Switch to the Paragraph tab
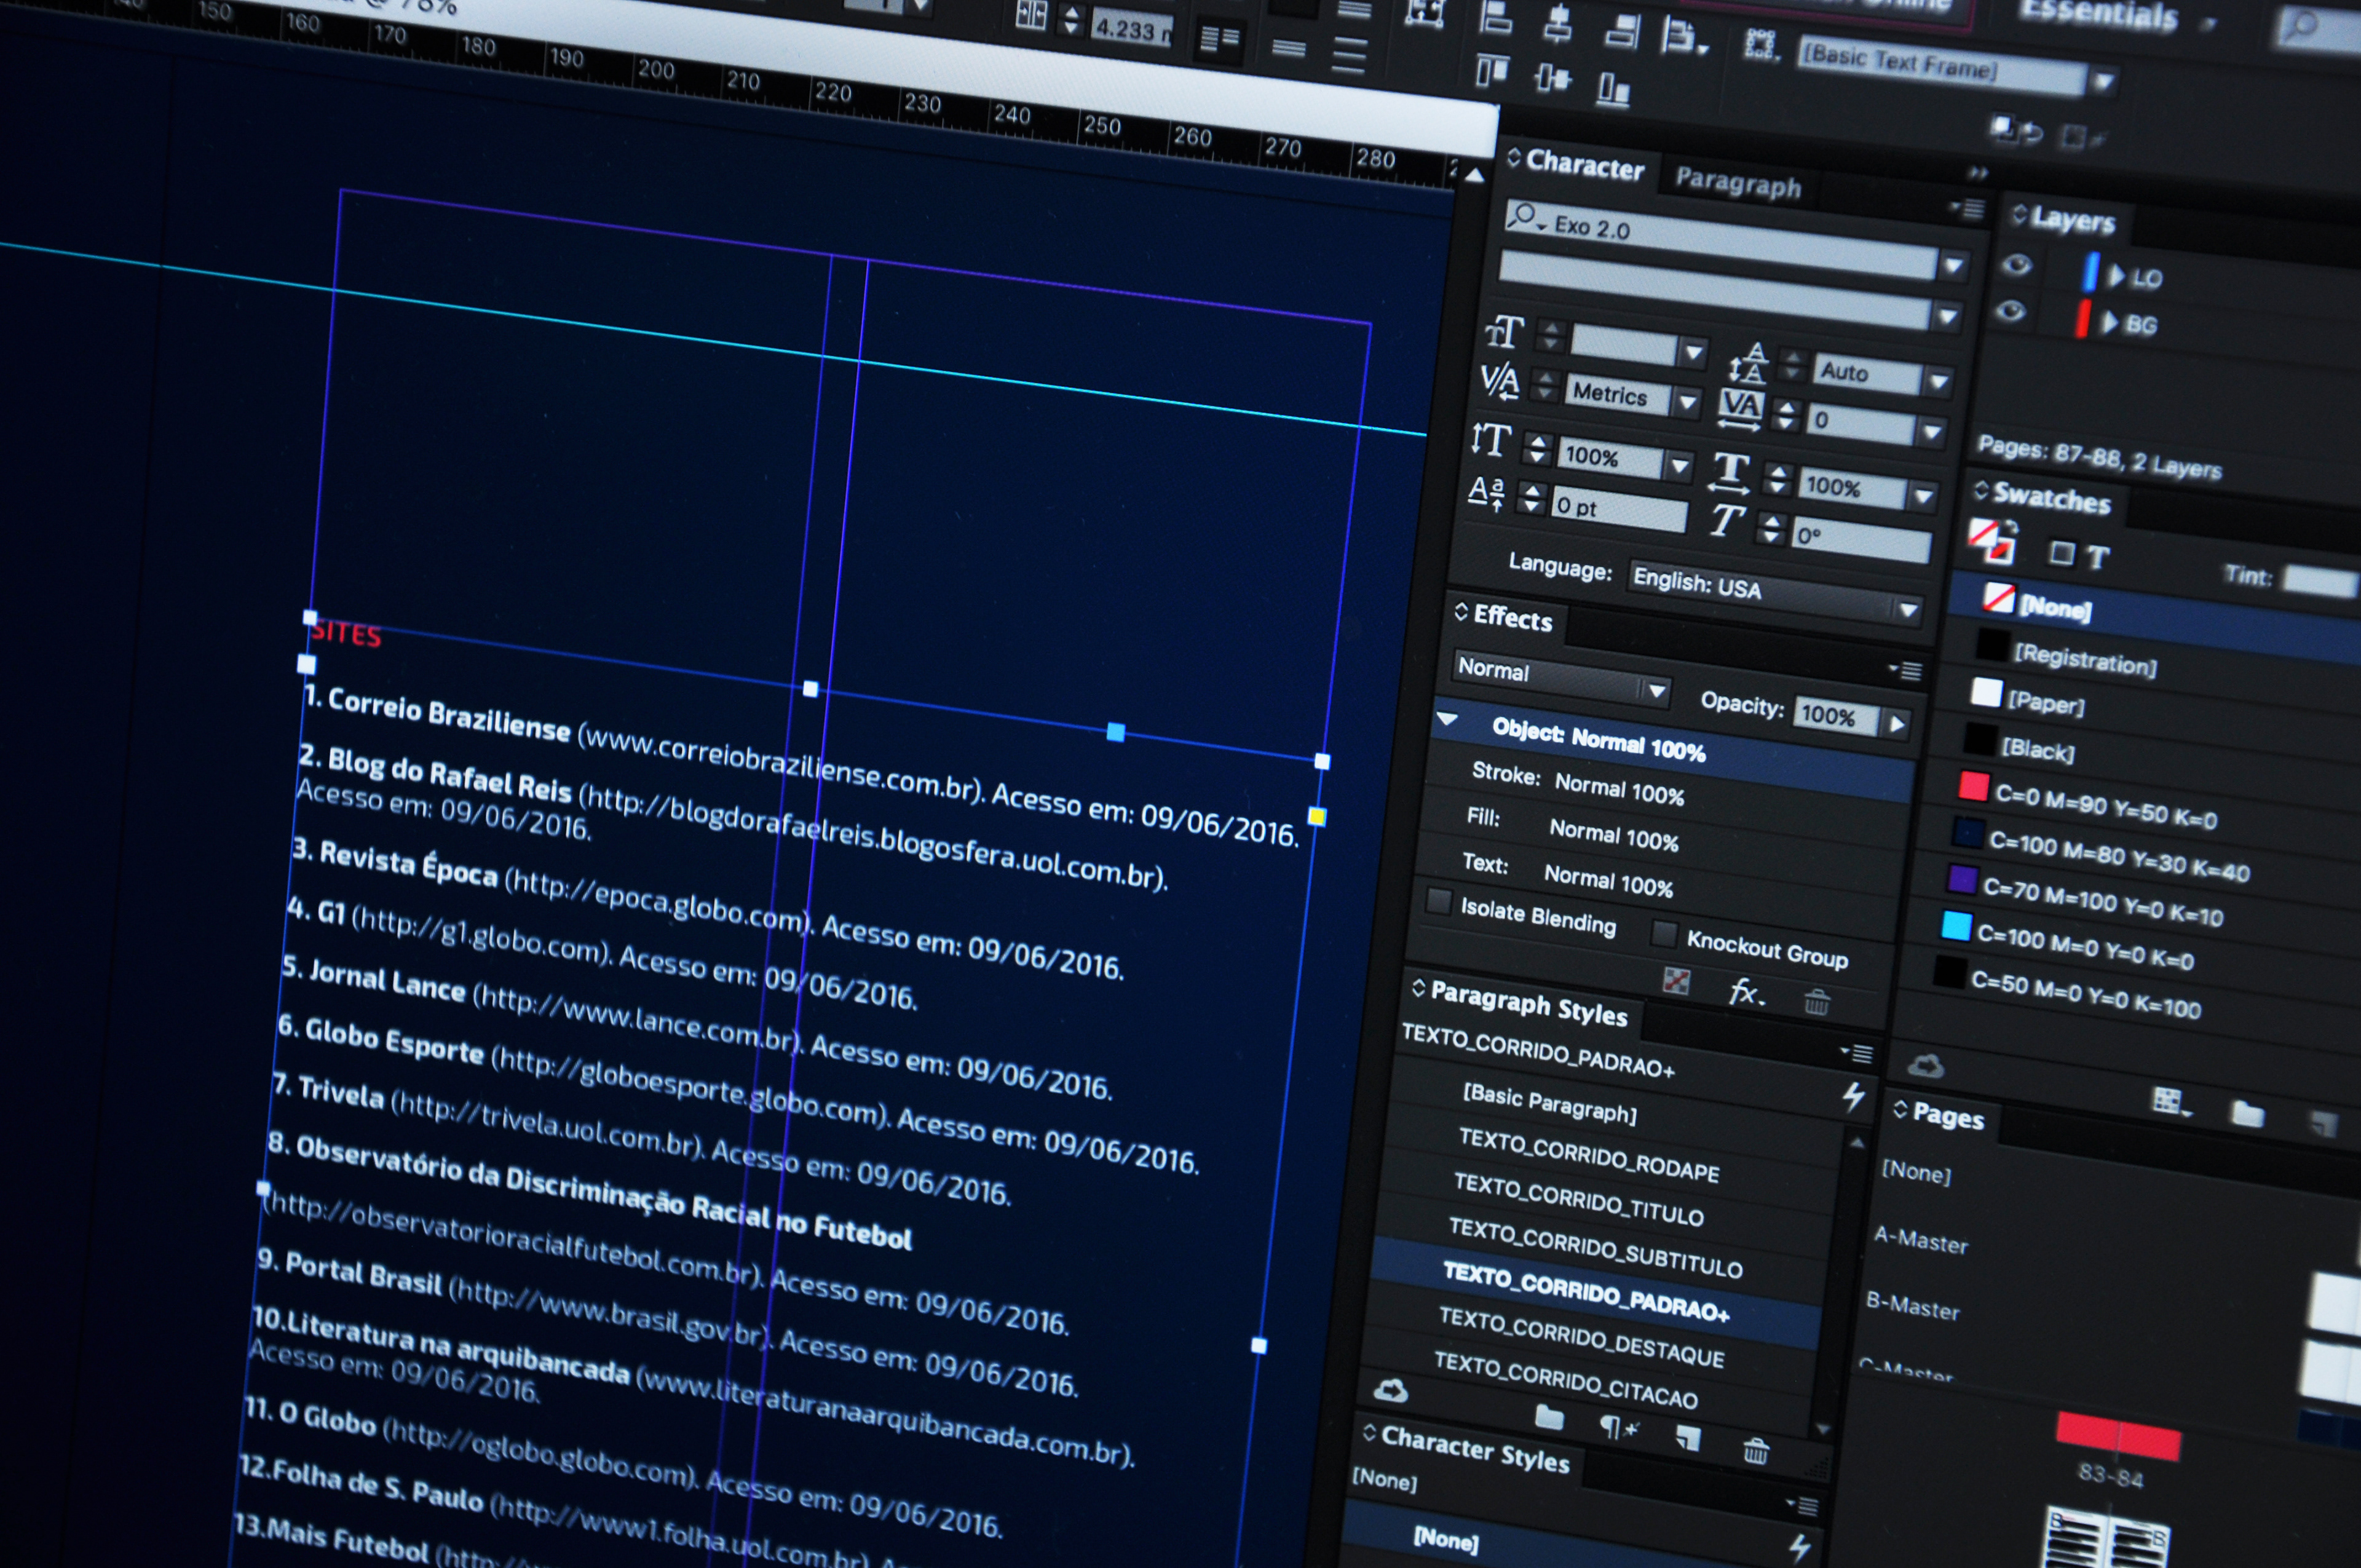 click(1738, 183)
